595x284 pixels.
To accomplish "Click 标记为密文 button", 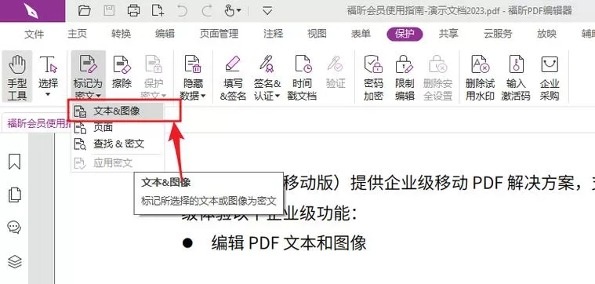I will click(x=88, y=77).
